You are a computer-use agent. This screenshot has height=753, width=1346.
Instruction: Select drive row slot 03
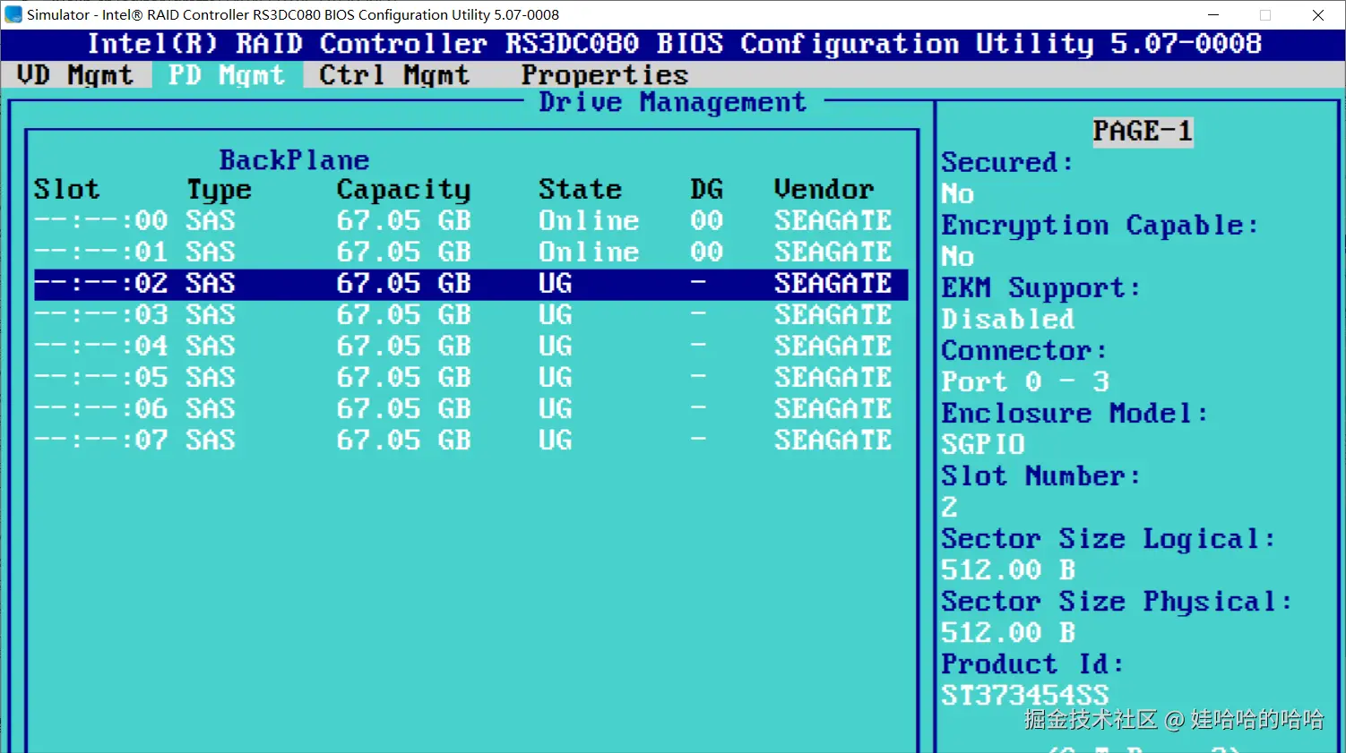pos(470,314)
